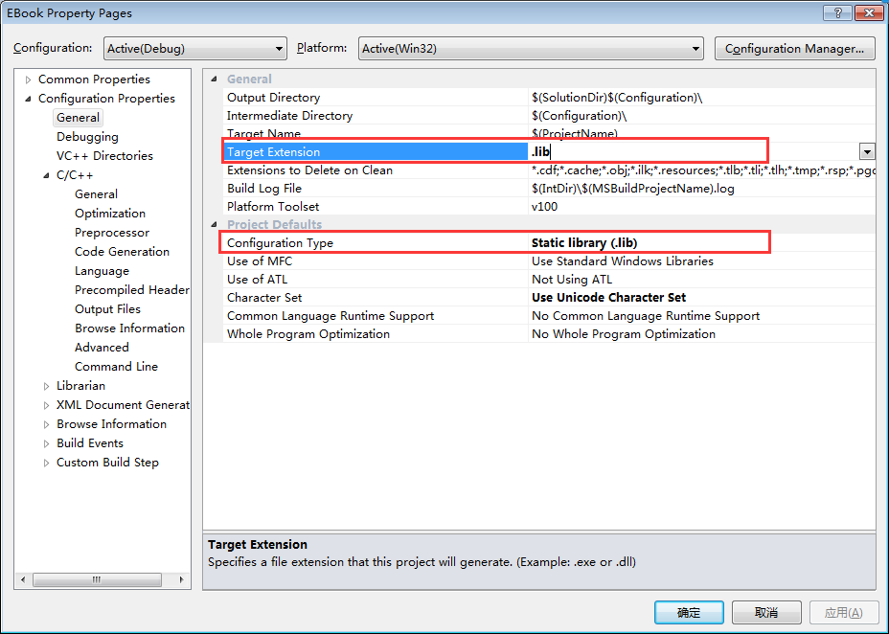The height and width of the screenshot is (634, 889).
Task: Click the tree panel horizontal scrollbar
Action: pyautogui.click(x=97, y=579)
